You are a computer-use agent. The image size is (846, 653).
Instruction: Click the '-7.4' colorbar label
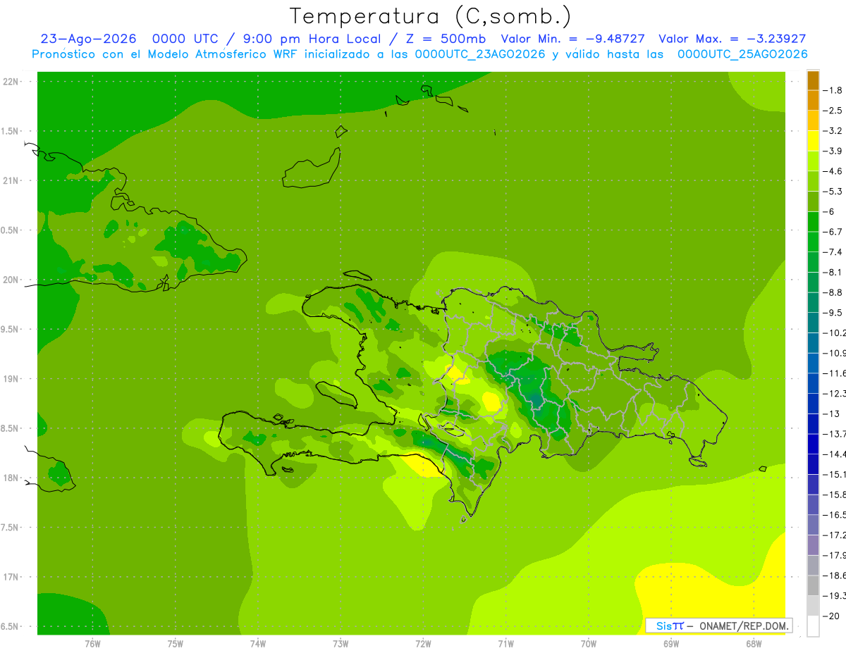click(834, 252)
